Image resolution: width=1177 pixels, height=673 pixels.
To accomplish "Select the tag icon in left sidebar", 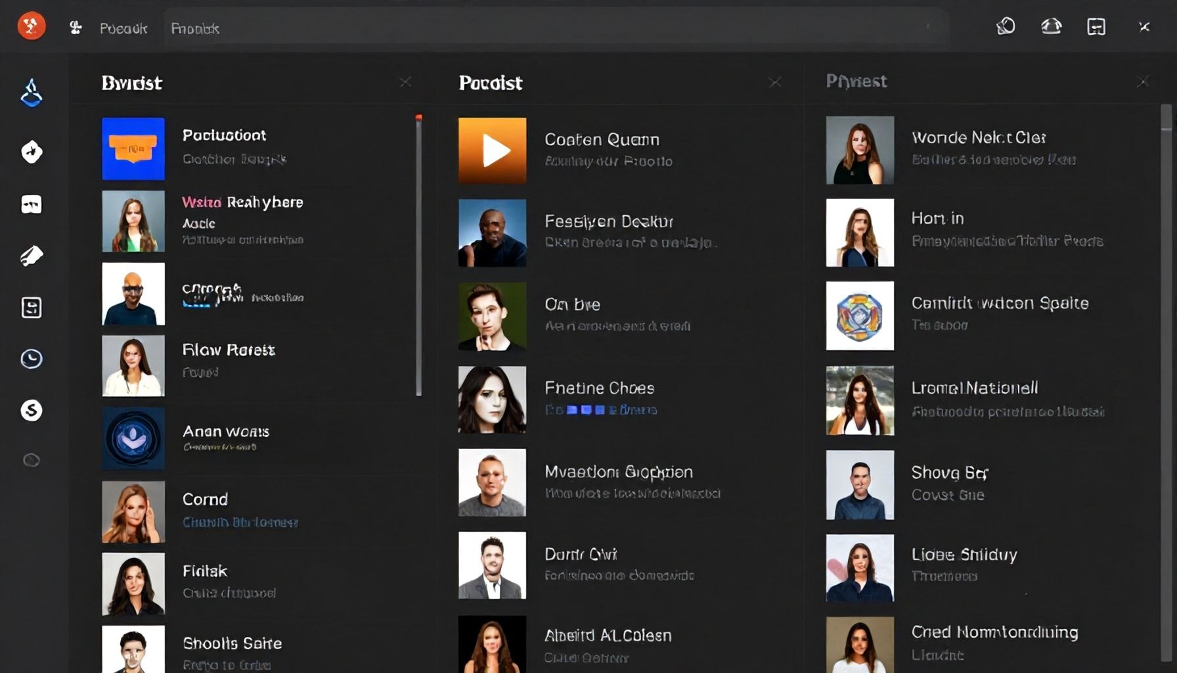I will click(x=31, y=256).
